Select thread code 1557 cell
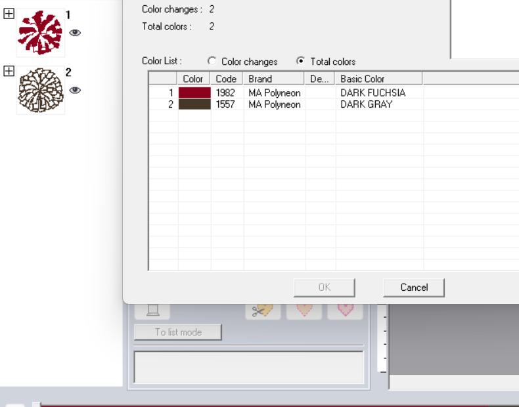 (227, 104)
